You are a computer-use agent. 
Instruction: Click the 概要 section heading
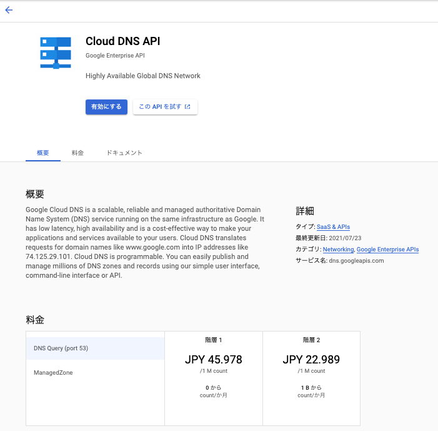35,194
